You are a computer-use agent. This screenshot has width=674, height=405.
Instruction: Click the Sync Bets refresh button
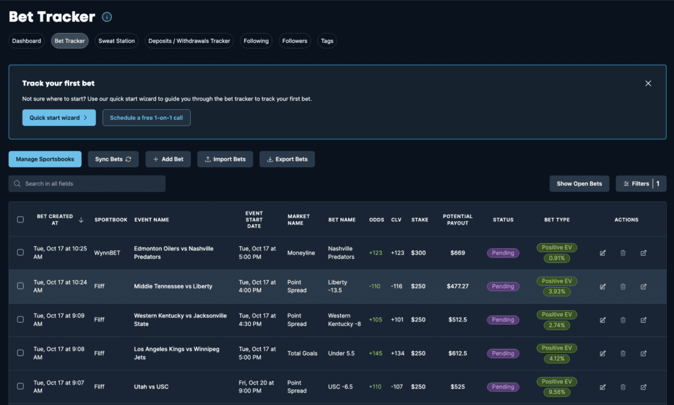(x=113, y=159)
